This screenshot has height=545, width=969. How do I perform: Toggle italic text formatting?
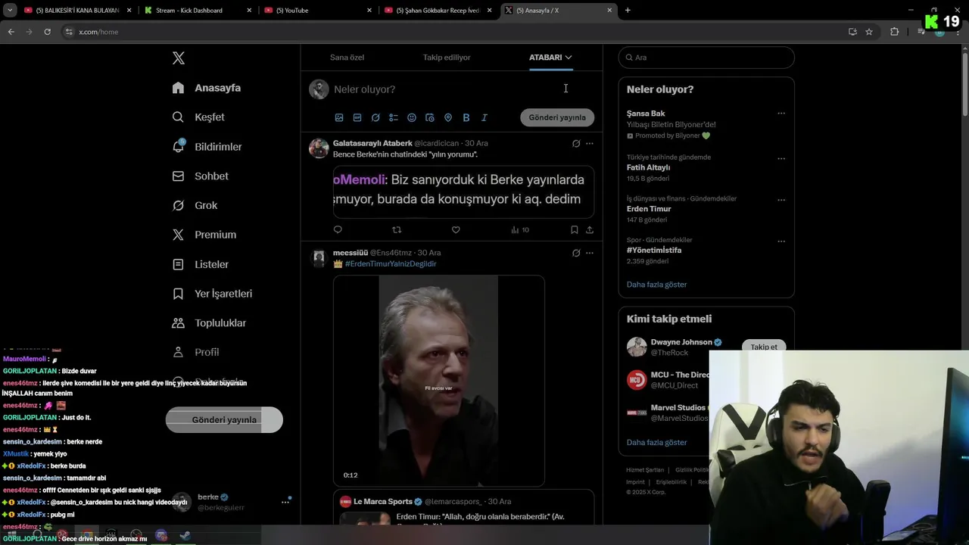(x=484, y=117)
